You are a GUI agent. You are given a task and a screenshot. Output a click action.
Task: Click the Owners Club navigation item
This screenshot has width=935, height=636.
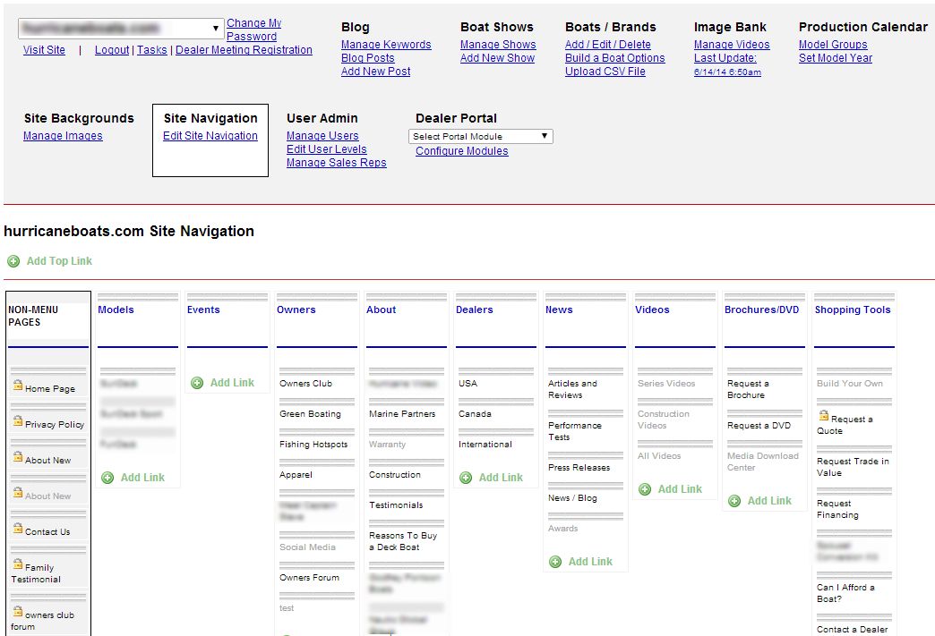(305, 384)
